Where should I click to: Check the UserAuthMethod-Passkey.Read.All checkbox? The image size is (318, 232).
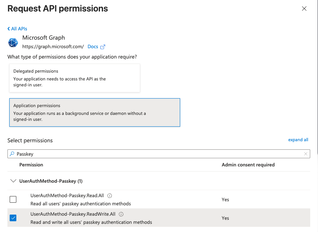(13, 199)
